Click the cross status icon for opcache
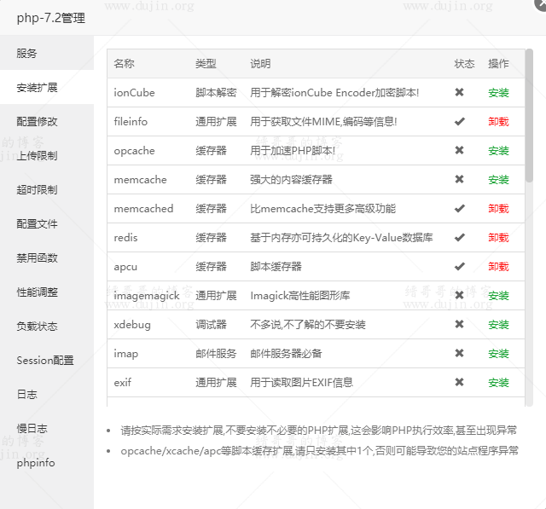546x509 pixels. 459,151
